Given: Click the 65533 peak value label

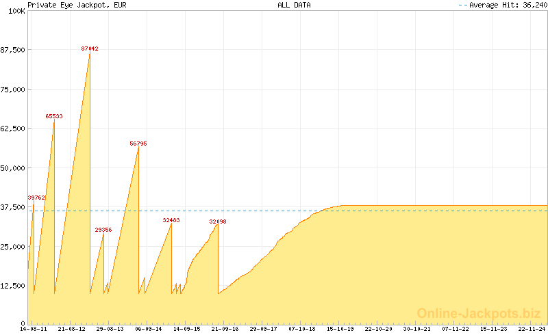Looking at the screenshot, I should tap(54, 116).
